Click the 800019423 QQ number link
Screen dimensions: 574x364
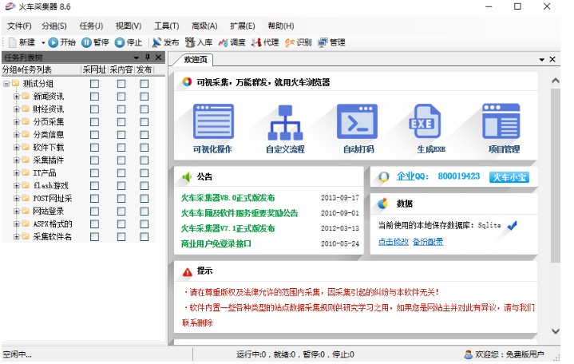coord(459,176)
